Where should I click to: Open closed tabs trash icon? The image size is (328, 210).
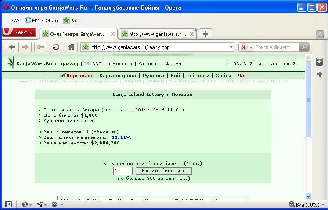[320, 35]
